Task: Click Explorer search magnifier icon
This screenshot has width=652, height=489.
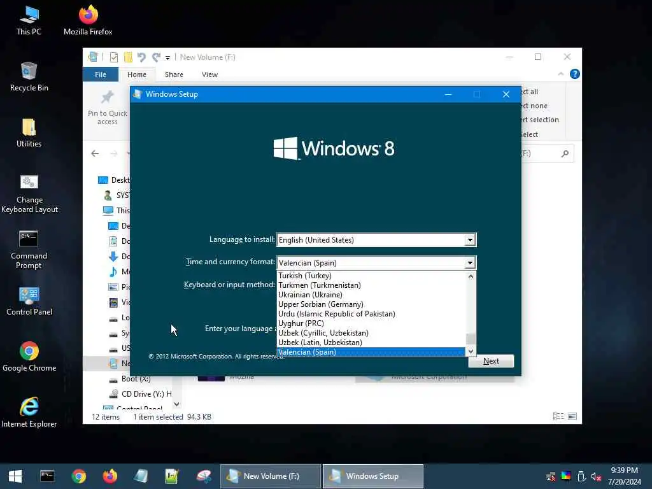Action: point(565,154)
